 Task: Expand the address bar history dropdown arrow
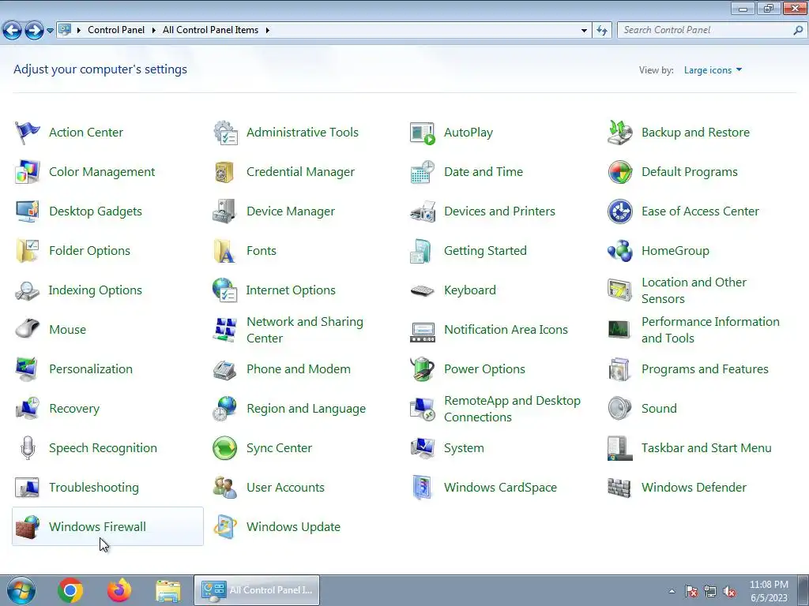(x=584, y=31)
